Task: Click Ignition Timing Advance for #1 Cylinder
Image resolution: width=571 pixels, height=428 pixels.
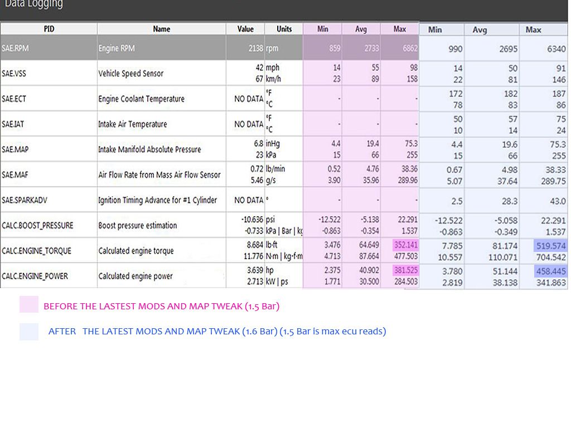Action: tap(158, 200)
